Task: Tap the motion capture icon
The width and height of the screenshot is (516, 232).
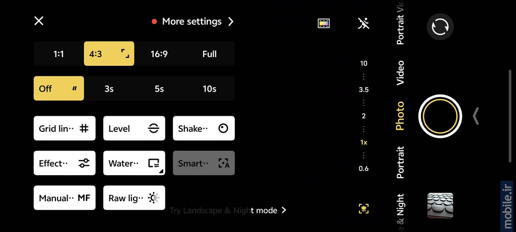Action: click(363, 23)
